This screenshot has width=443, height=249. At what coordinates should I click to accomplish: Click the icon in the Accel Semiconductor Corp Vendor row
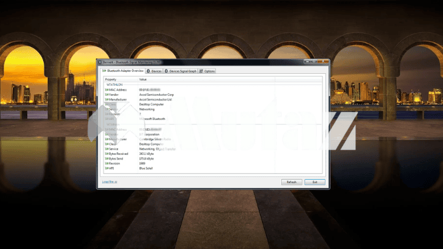pos(107,95)
